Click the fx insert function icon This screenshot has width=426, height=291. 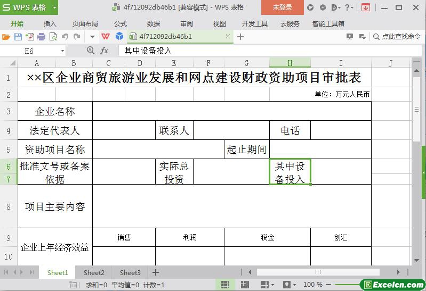[x=105, y=51]
